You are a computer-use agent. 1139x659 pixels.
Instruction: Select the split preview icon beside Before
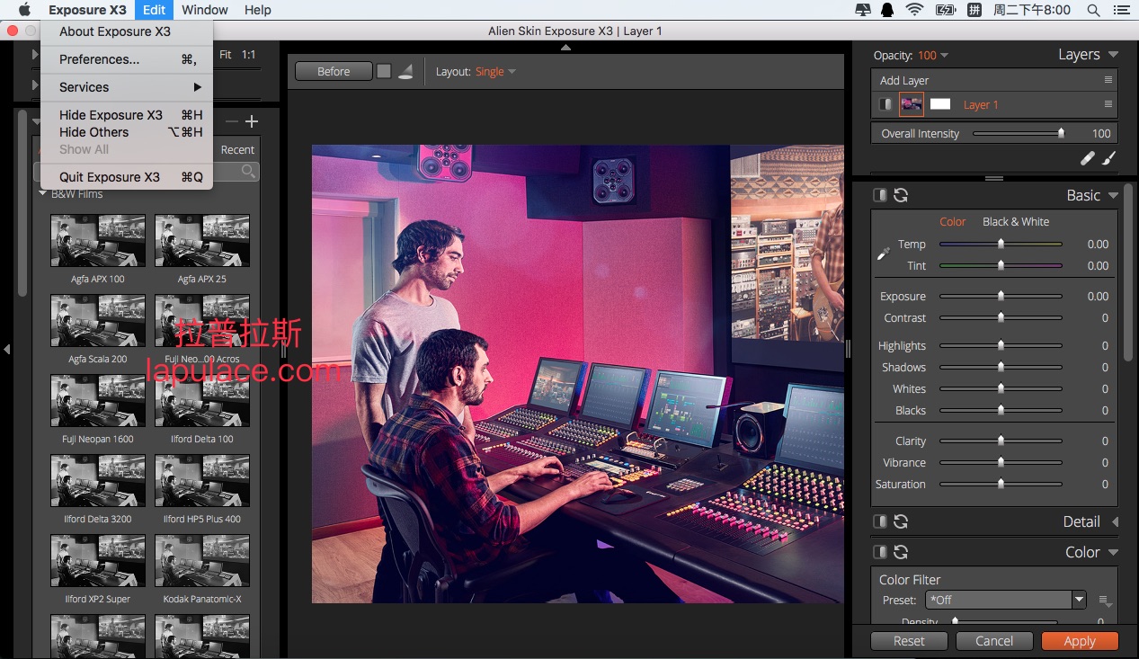pos(405,72)
